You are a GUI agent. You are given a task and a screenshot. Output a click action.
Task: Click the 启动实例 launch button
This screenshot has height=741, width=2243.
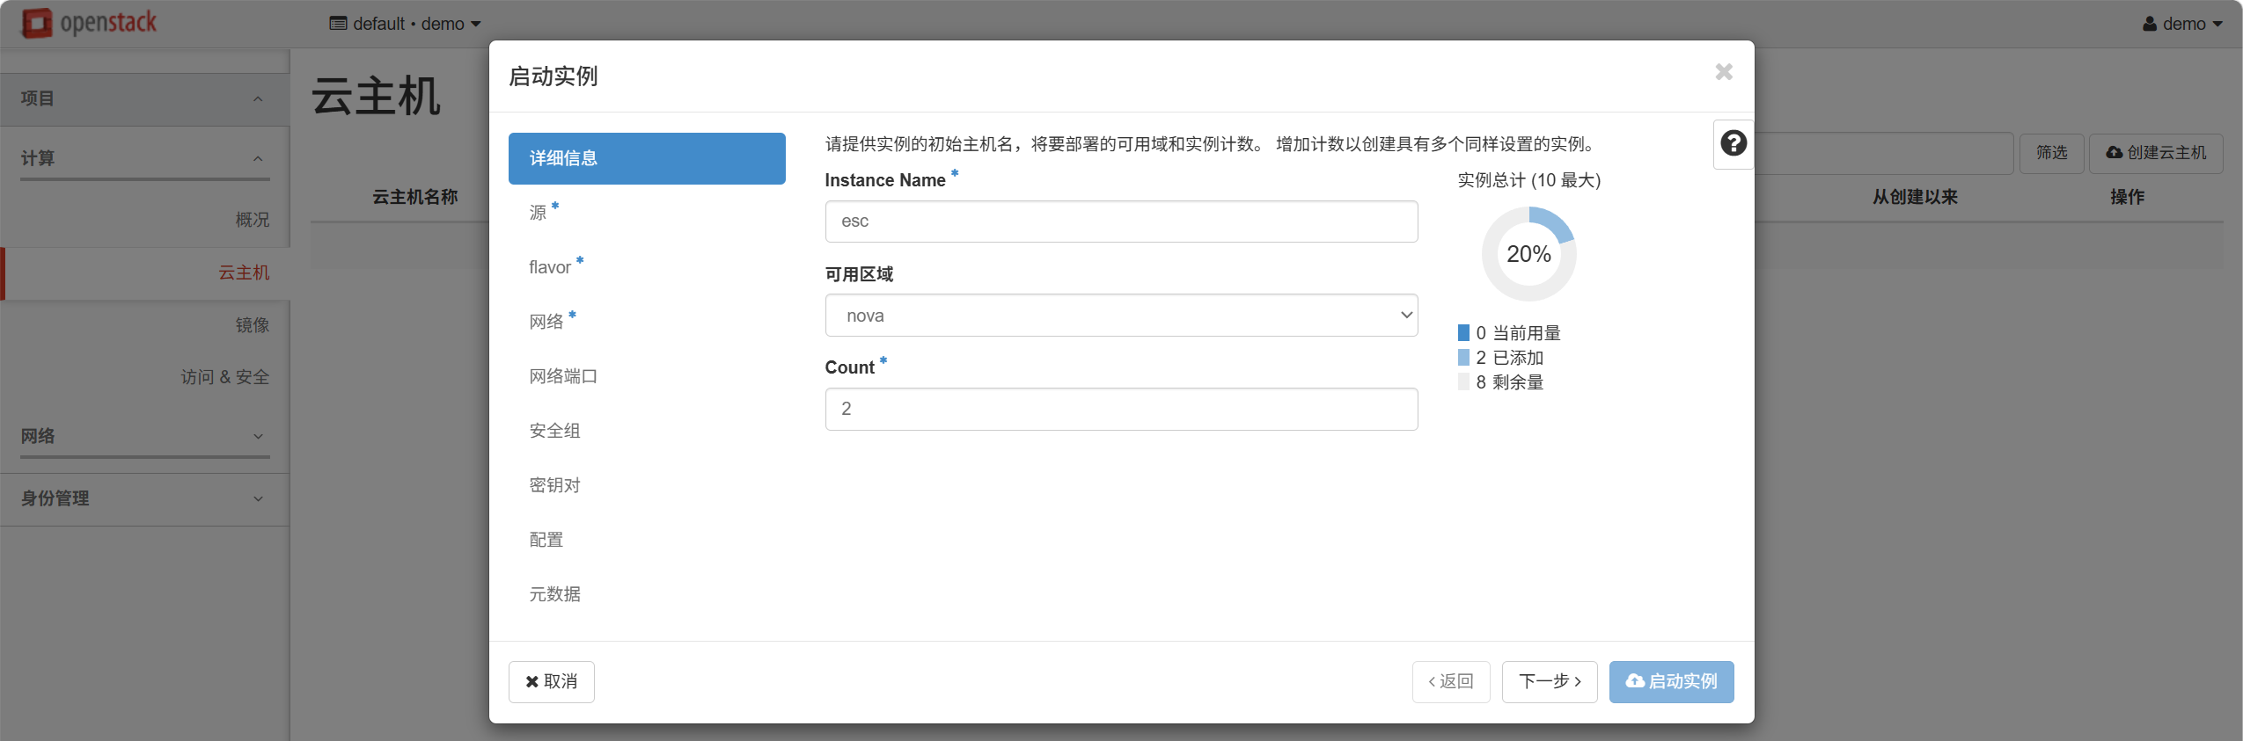[1671, 682]
